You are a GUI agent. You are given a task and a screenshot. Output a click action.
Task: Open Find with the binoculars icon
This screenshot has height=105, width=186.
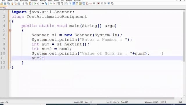tap(43, 3)
